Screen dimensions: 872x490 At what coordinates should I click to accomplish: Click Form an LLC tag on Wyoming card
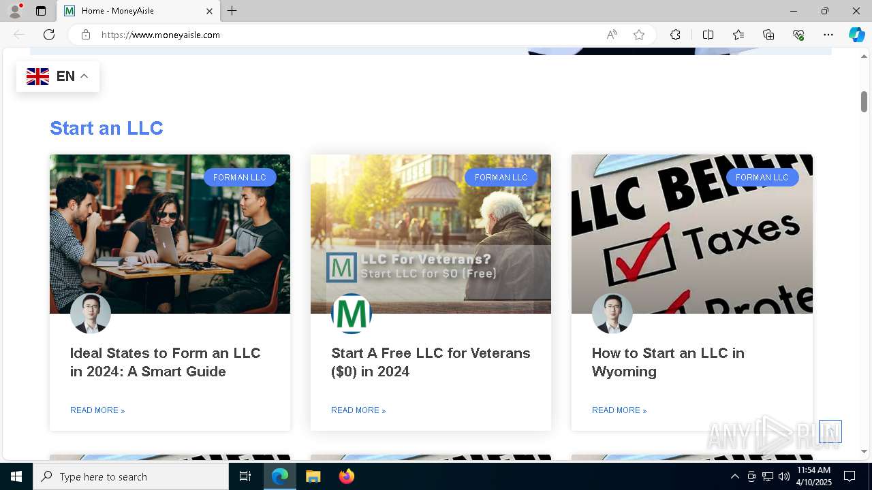762,178
